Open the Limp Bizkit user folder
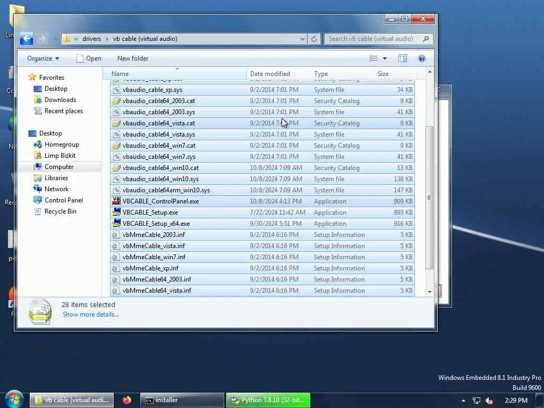Viewport: 544px width, 408px height. [59, 156]
